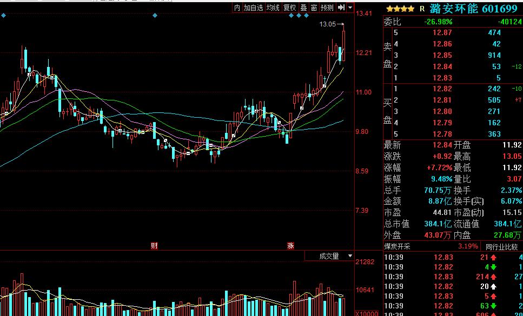Select buy level 2 price 12.81

pos(442,100)
